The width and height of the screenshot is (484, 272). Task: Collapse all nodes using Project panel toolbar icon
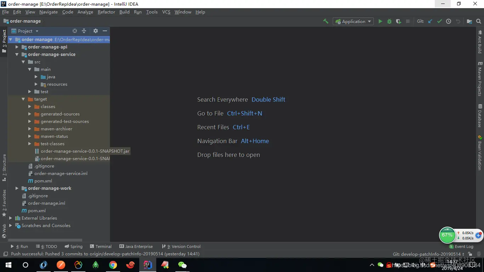(84, 31)
